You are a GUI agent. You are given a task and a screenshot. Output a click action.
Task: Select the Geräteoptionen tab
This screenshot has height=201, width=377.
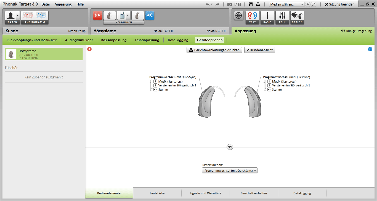(210, 40)
